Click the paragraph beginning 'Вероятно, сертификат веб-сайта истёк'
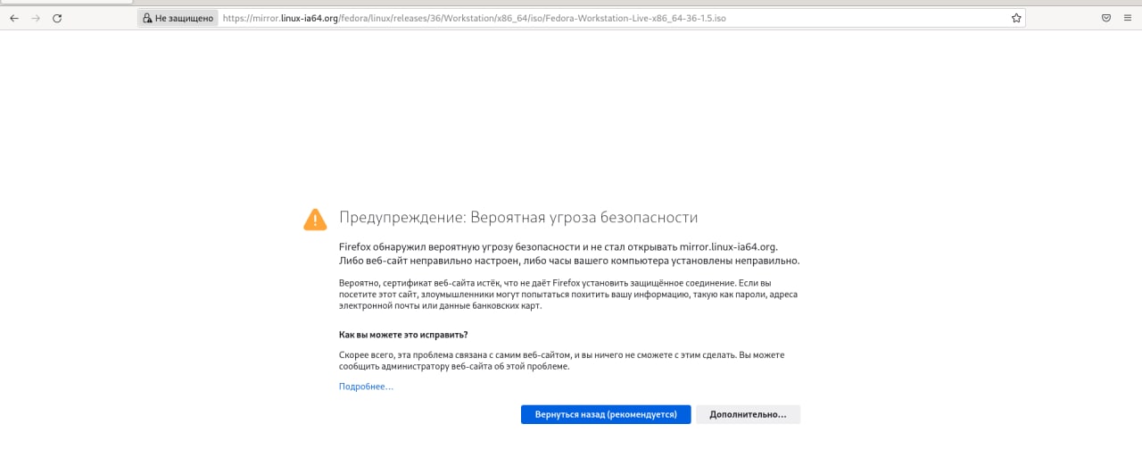 pos(568,295)
